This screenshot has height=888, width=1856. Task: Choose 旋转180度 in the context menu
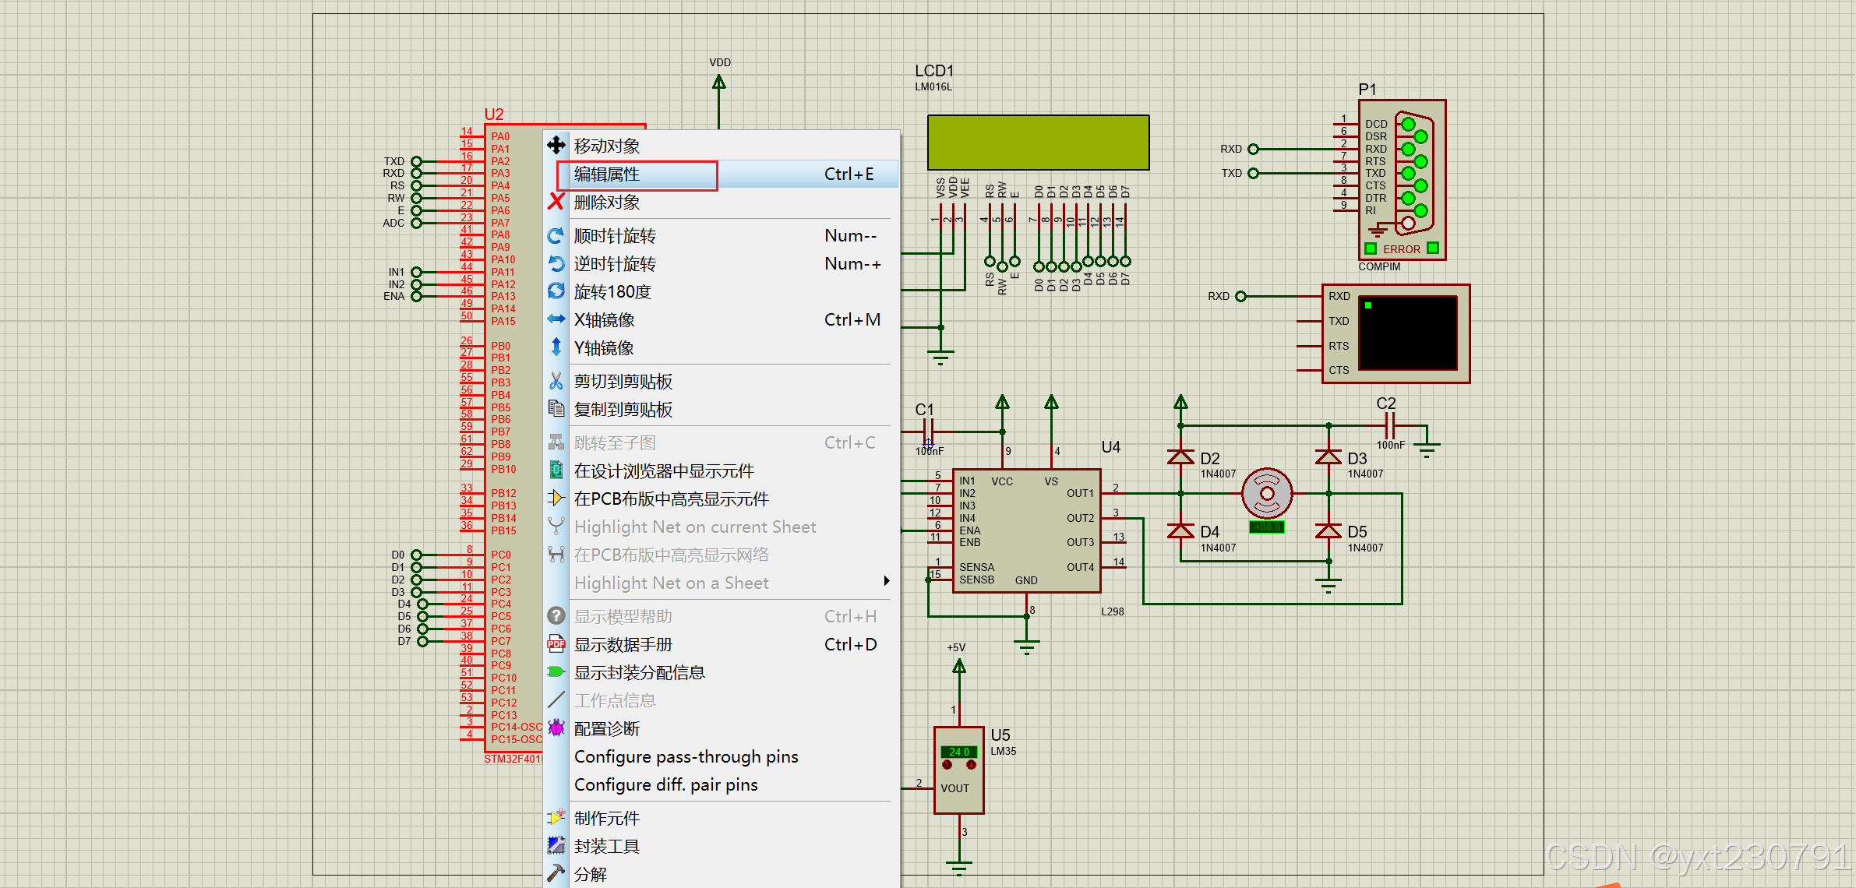pyautogui.click(x=612, y=292)
